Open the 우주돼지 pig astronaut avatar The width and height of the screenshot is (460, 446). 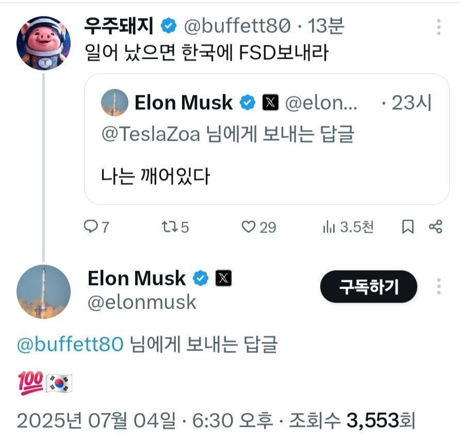(43, 42)
